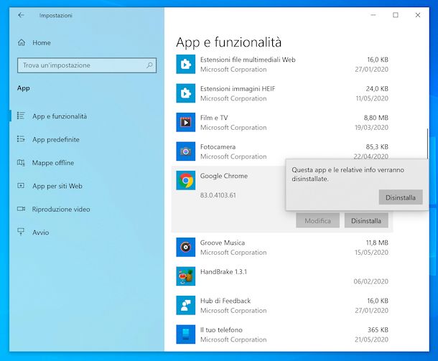Select the Avvio startup icon
This screenshot has width=438, height=361.
tap(22, 232)
